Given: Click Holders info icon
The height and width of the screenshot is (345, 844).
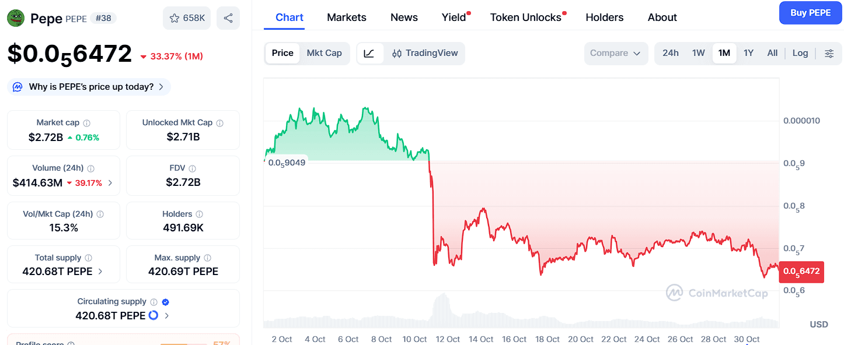Looking at the screenshot, I should tap(200, 214).
